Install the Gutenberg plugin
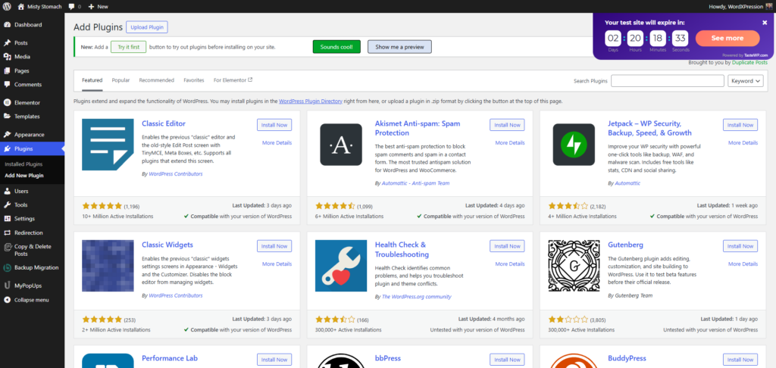The image size is (776, 368). click(740, 246)
